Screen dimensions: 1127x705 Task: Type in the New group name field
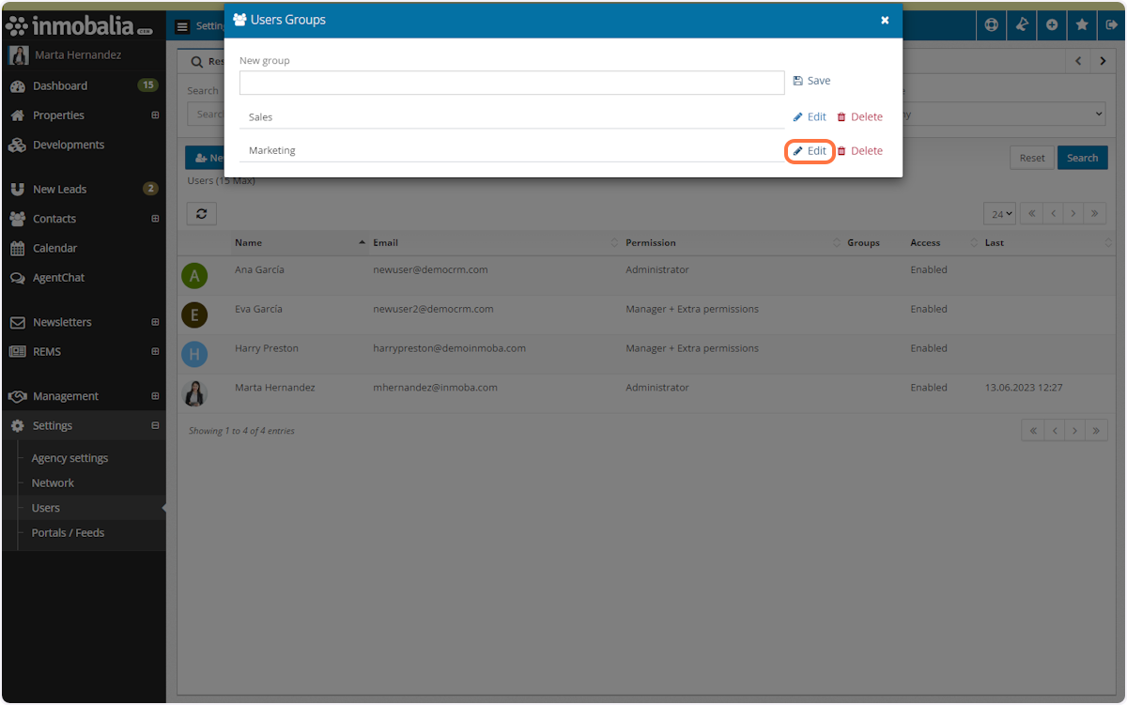512,83
